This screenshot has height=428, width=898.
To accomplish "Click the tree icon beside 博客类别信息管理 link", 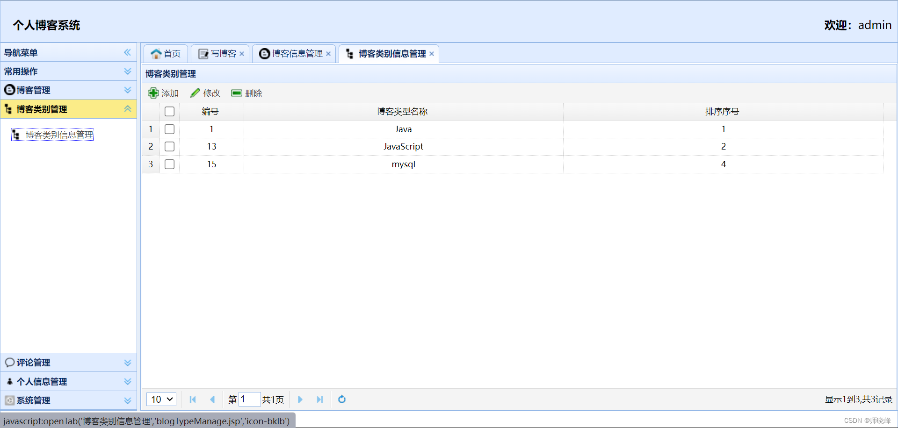I will 16,135.
